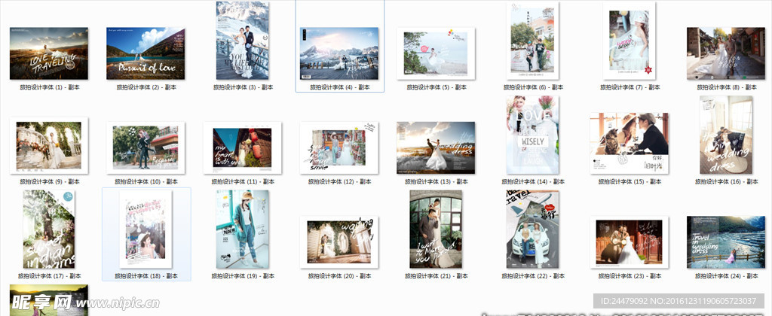This screenshot has width=772, height=316.
Task: Click file name 旅拍设计字体 (22) - 副本
Action: (x=533, y=276)
